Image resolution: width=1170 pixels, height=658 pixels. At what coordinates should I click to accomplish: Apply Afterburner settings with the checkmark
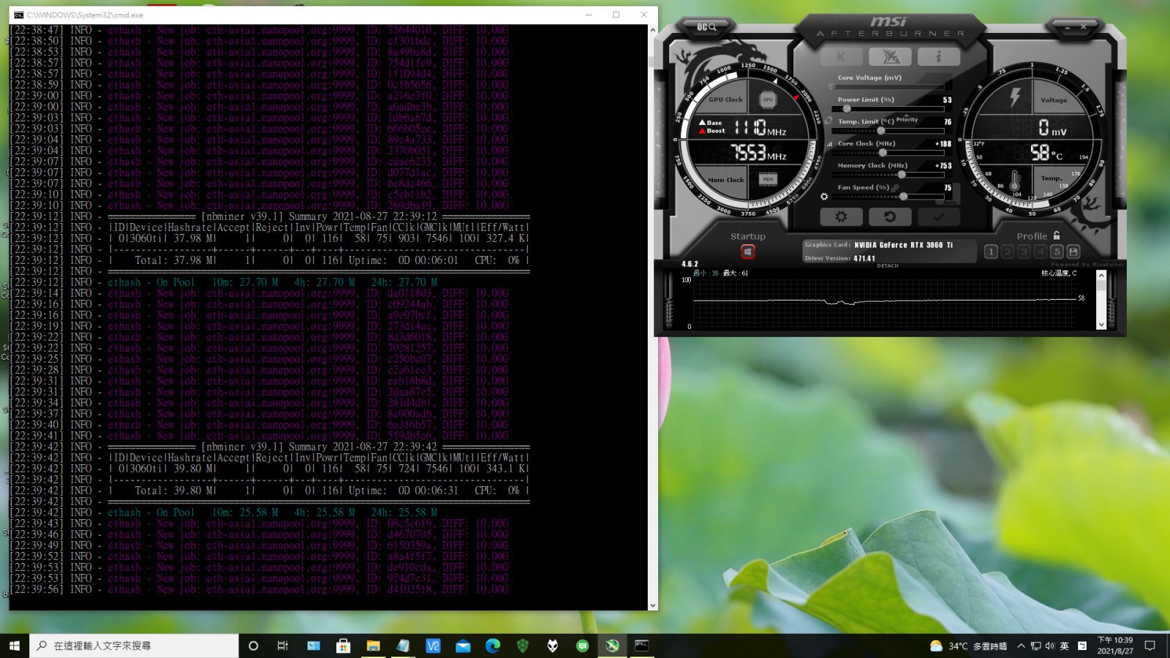pyautogui.click(x=939, y=216)
